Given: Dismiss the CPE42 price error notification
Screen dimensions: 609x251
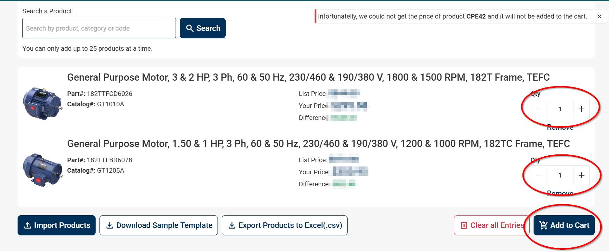Looking at the screenshot, I should click(599, 17).
